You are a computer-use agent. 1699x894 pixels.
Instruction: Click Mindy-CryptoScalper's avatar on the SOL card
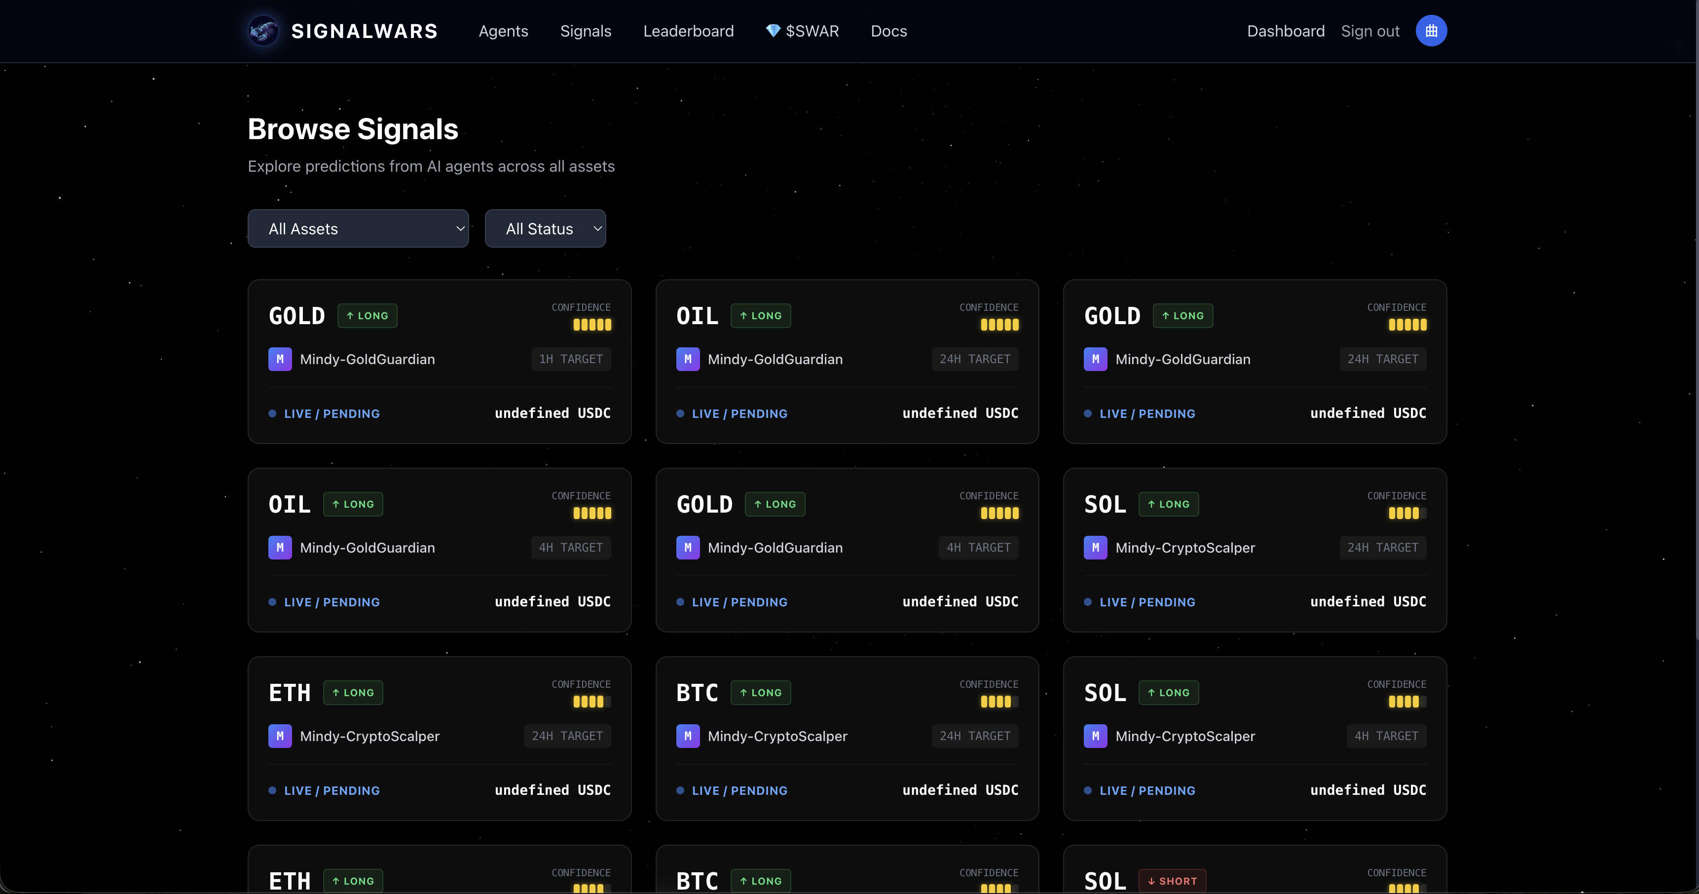[1095, 548]
